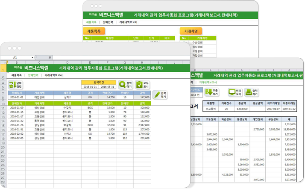
Task: Click the select-all corner of front sheet
Action: [x=3, y=62]
